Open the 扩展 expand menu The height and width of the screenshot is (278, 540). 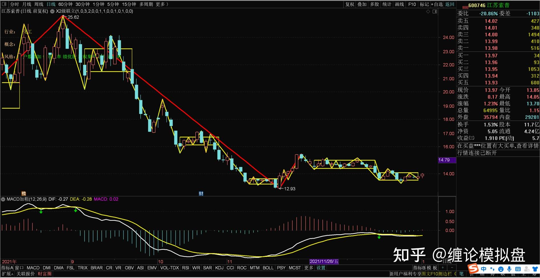(x=7, y=274)
